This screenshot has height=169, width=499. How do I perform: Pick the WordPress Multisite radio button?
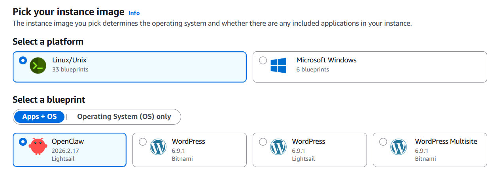click(x=383, y=142)
